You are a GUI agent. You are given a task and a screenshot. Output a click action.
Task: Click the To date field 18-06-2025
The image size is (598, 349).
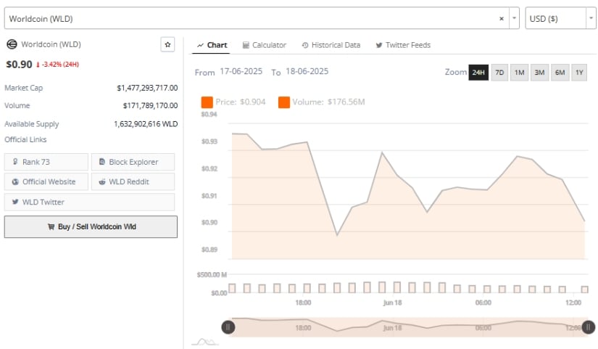point(307,72)
